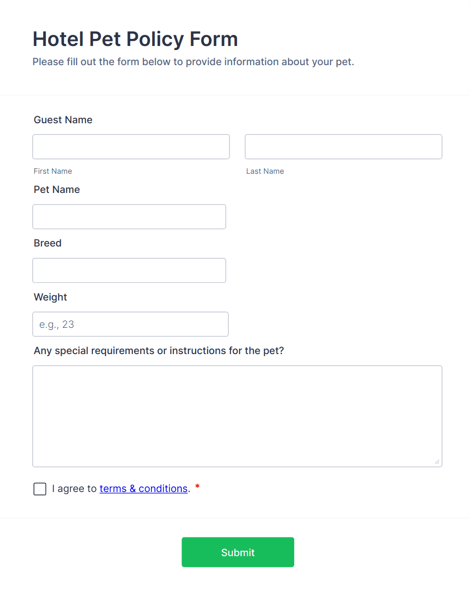Click the red asterisk next to the agreement
This screenshot has height=592, width=470.
tap(197, 486)
